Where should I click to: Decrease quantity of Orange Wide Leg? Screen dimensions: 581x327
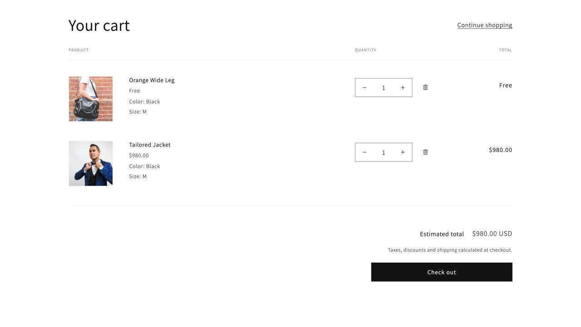click(x=364, y=88)
